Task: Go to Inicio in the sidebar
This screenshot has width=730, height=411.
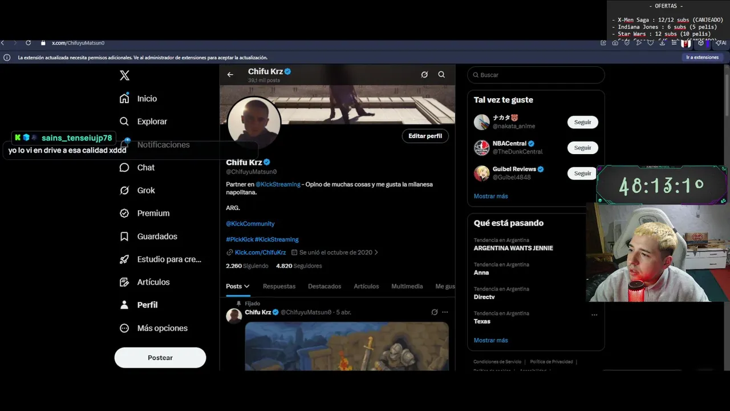Action: [139, 99]
